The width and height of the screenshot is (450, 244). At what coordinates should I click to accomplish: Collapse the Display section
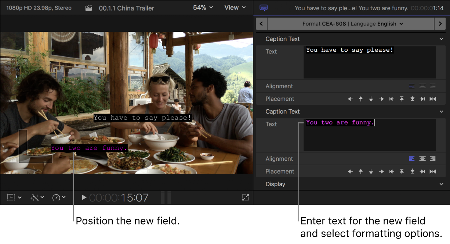tap(441, 184)
